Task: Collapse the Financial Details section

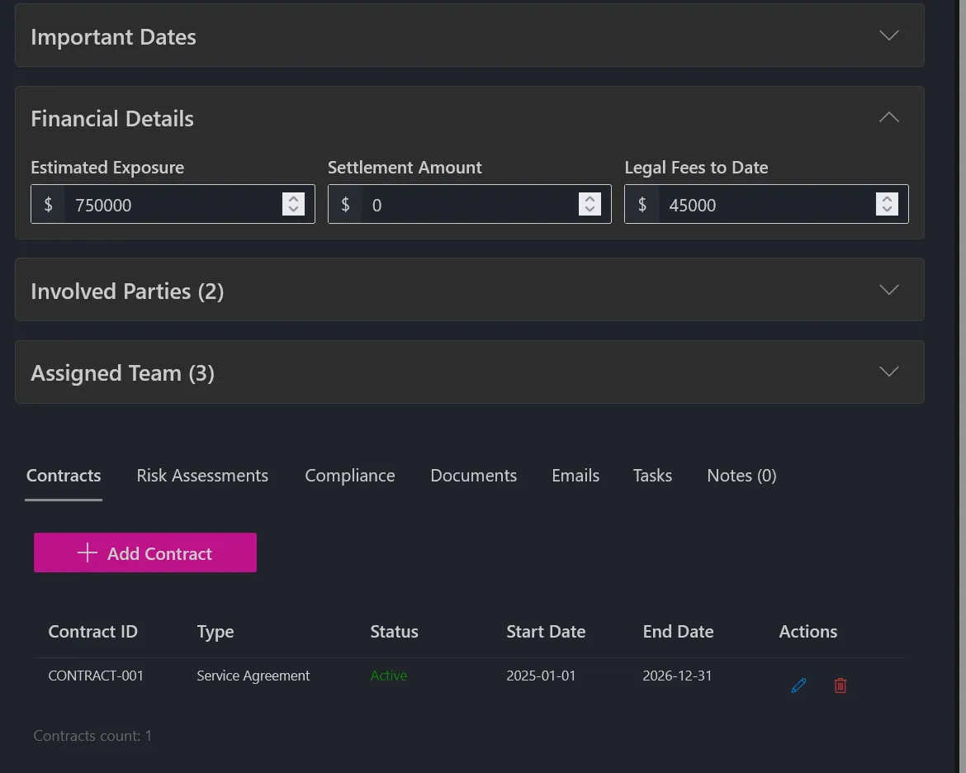Action: 888,118
